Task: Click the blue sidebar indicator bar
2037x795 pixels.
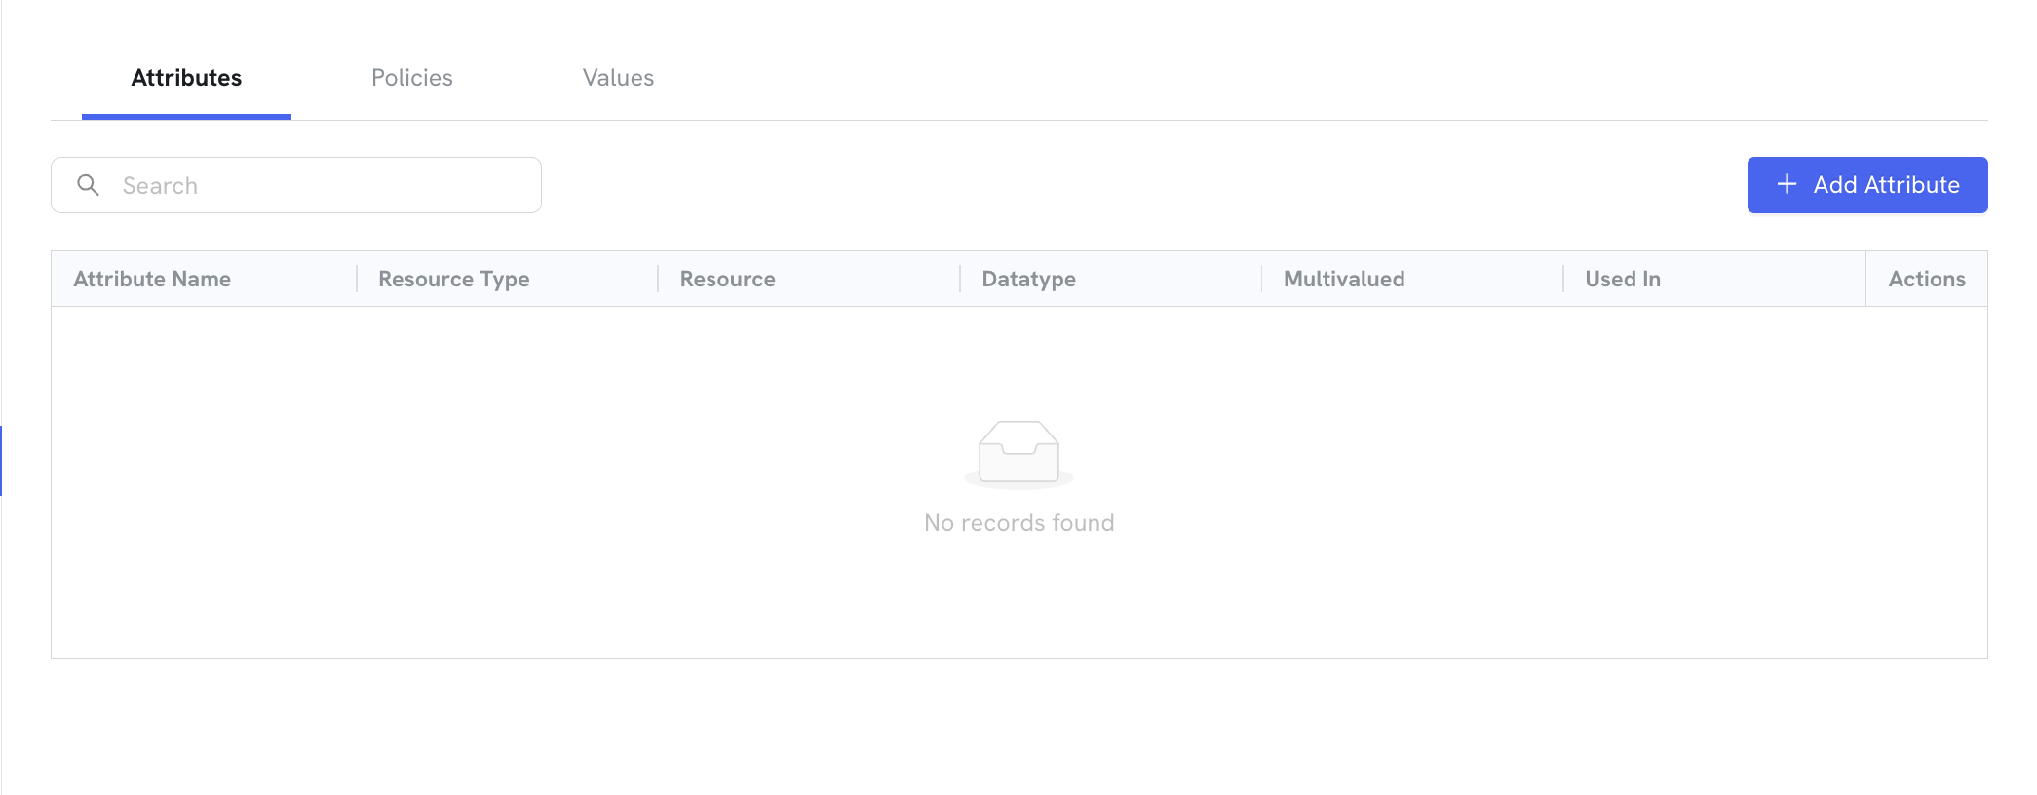Action: pos(1,461)
